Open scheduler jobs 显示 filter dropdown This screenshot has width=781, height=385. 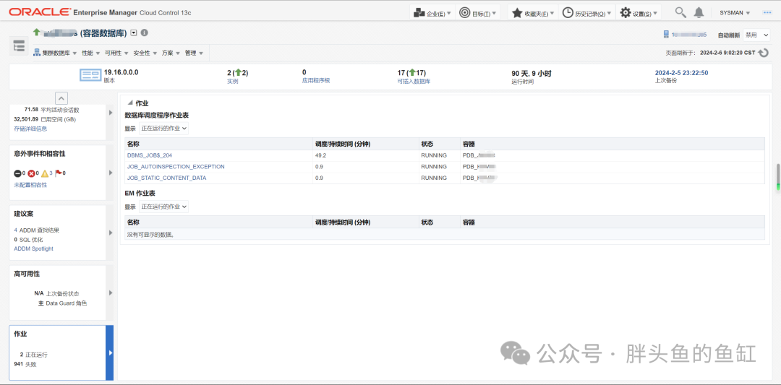pos(163,129)
